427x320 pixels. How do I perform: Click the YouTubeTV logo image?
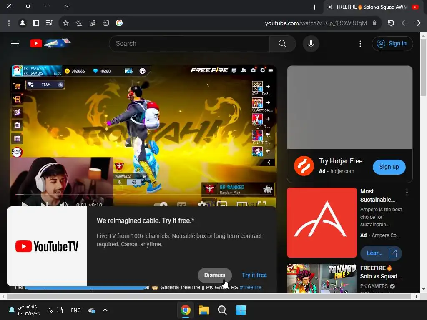point(47,246)
